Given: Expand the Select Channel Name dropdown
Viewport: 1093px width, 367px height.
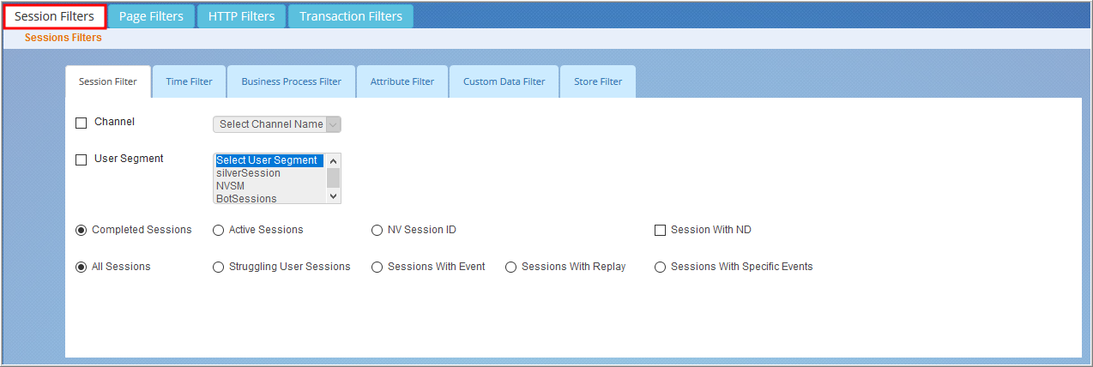Looking at the screenshot, I should (x=277, y=124).
